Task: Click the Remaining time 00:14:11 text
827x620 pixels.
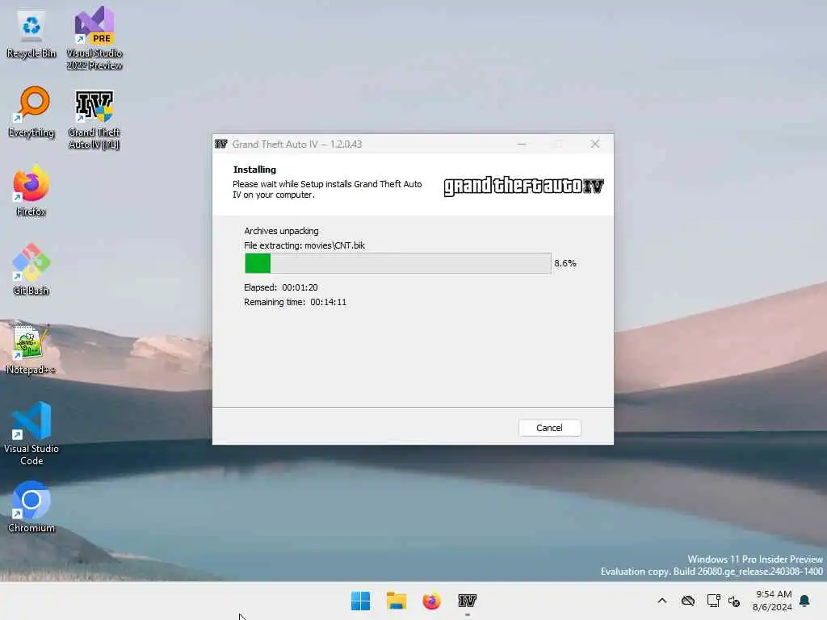Action: (x=295, y=302)
